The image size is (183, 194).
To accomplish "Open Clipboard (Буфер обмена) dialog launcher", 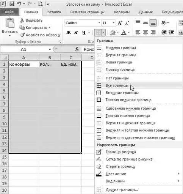I will point(60,42).
